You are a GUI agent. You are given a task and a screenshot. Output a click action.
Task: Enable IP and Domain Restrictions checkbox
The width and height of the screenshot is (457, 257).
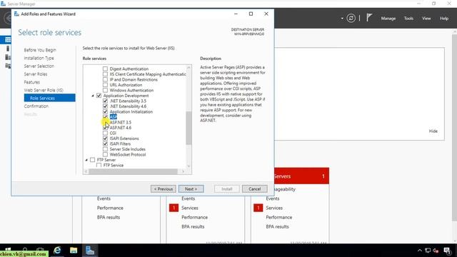pyautogui.click(x=105, y=79)
